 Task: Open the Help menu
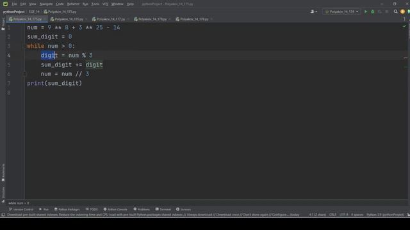[x=130, y=4]
